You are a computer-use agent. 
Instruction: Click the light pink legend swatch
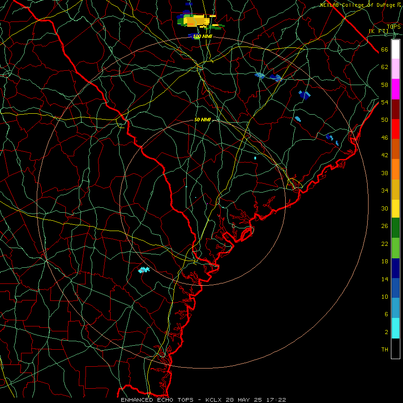coord(395,69)
